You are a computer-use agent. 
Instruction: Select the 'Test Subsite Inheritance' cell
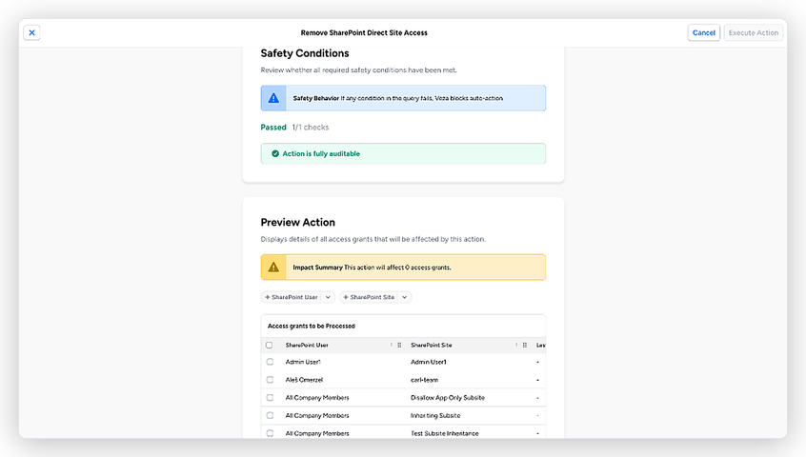(x=445, y=433)
